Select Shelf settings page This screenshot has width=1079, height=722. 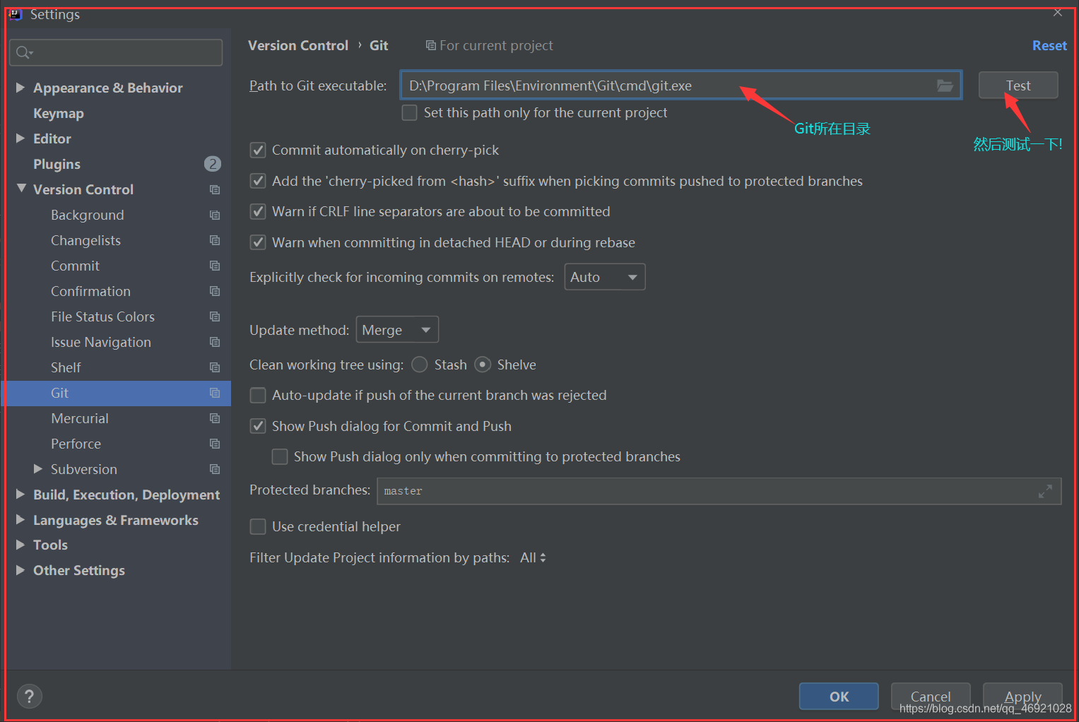click(66, 367)
